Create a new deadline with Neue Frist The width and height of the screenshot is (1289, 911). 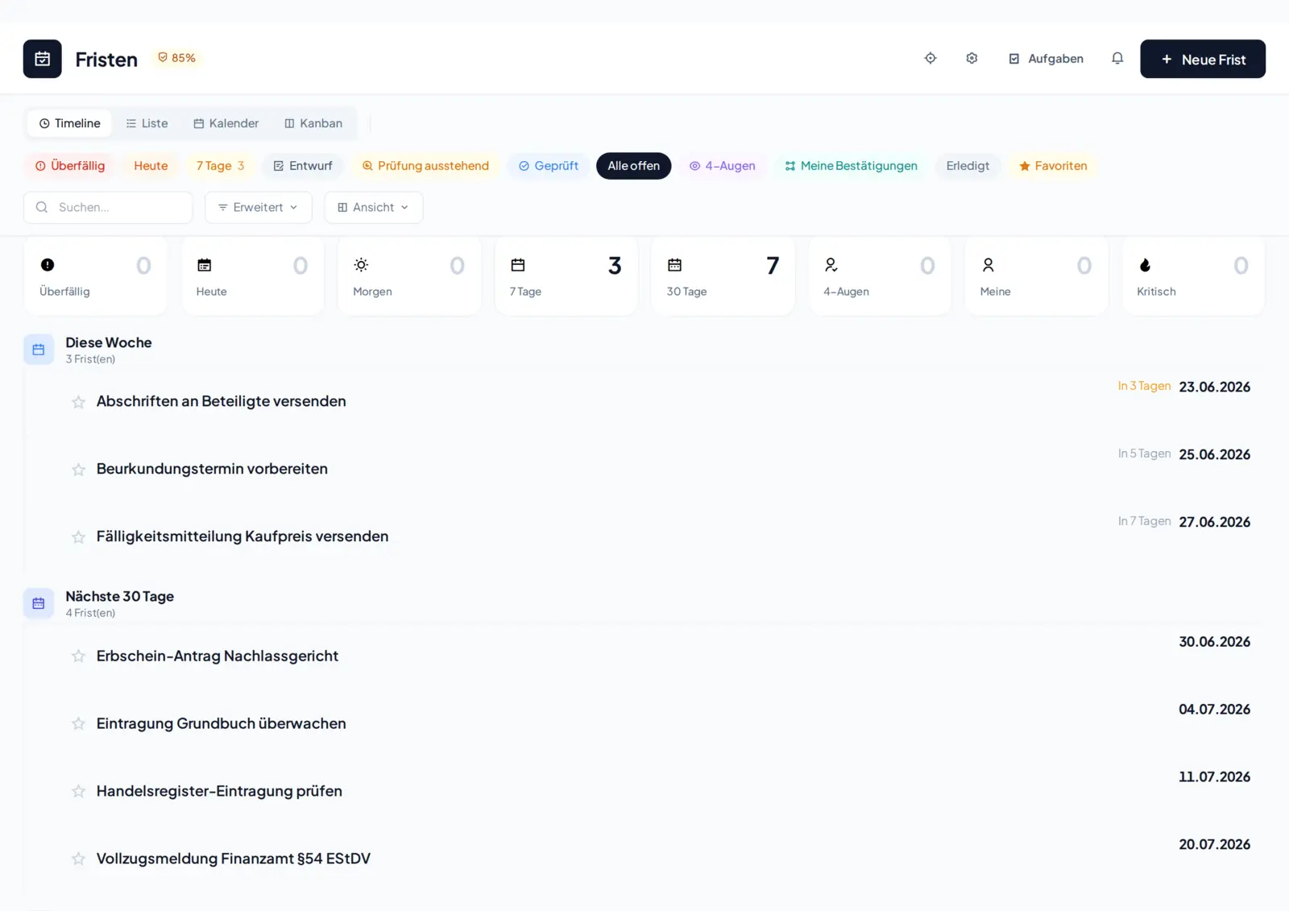[1202, 59]
